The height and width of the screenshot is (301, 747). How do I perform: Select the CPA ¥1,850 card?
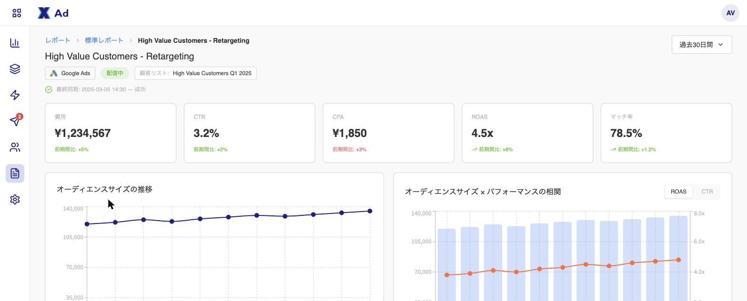click(x=388, y=133)
